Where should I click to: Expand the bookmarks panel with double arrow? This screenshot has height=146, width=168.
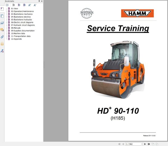pyautogui.click(x=39, y=1)
